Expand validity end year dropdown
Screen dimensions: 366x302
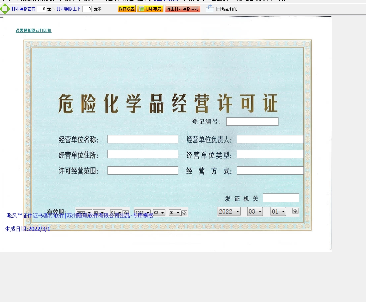(x=142, y=213)
